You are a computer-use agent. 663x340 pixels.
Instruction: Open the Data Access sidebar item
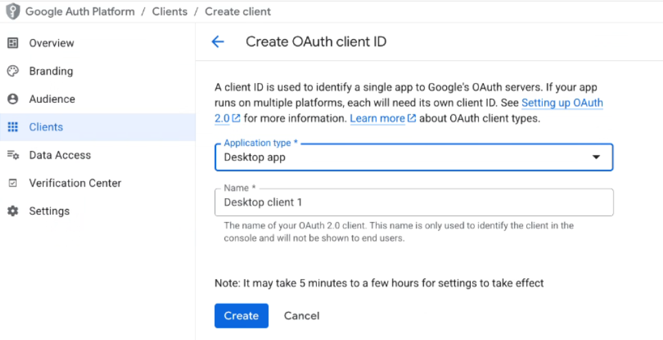pyautogui.click(x=60, y=155)
